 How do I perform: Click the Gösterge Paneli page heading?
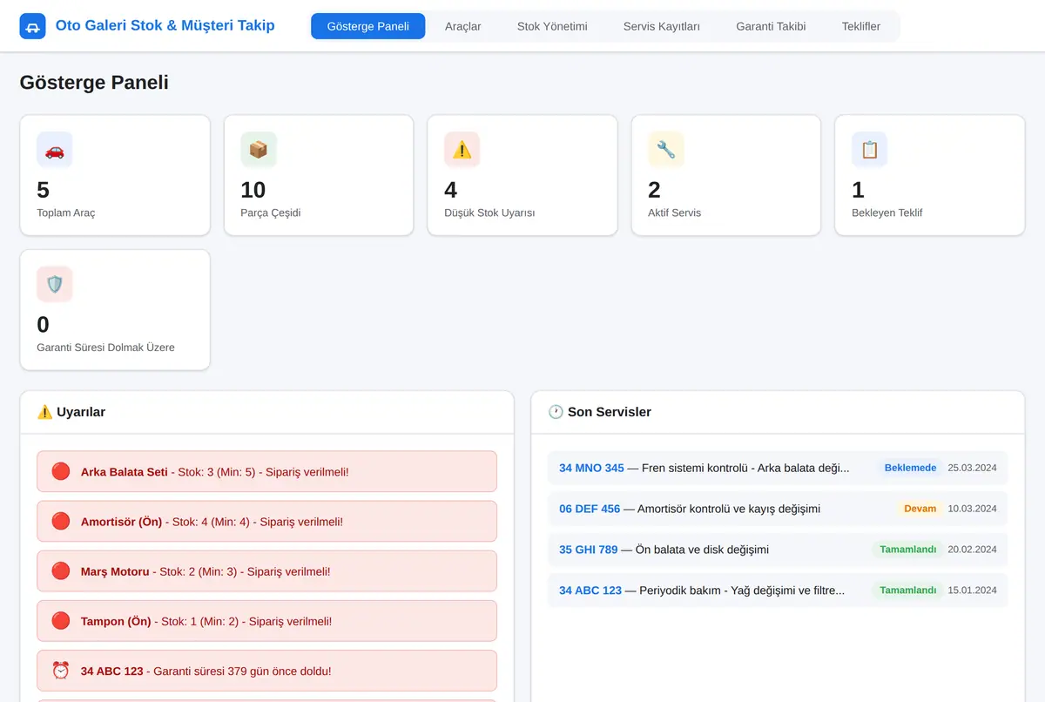pos(94,83)
